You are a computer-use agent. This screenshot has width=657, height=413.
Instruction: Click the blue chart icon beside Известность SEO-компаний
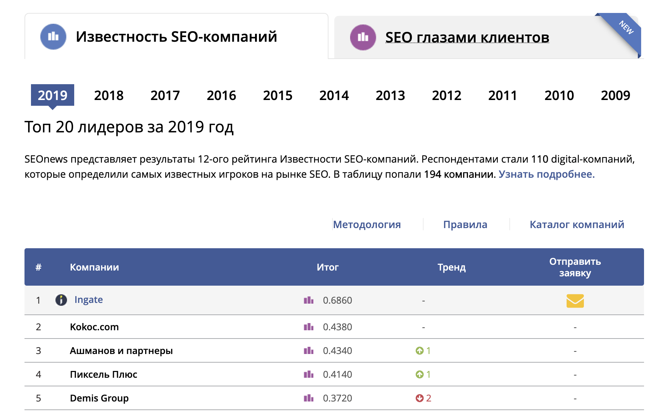tap(53, 36)
